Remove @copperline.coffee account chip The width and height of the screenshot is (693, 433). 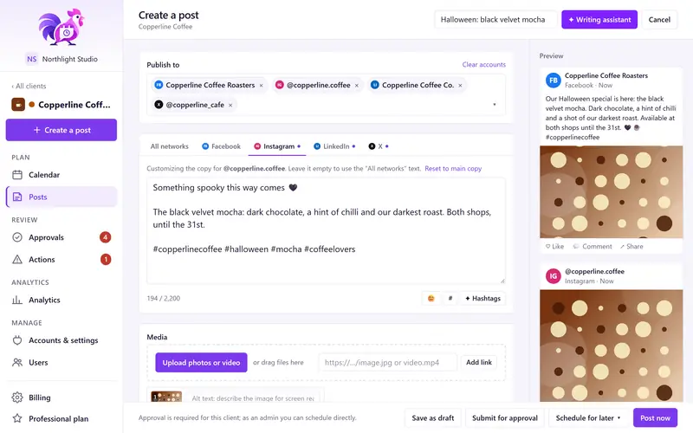[x=357, y=85]
